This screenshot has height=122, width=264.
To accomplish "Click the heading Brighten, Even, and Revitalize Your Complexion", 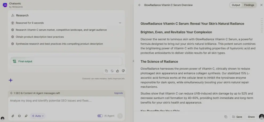I will [176, 32].
